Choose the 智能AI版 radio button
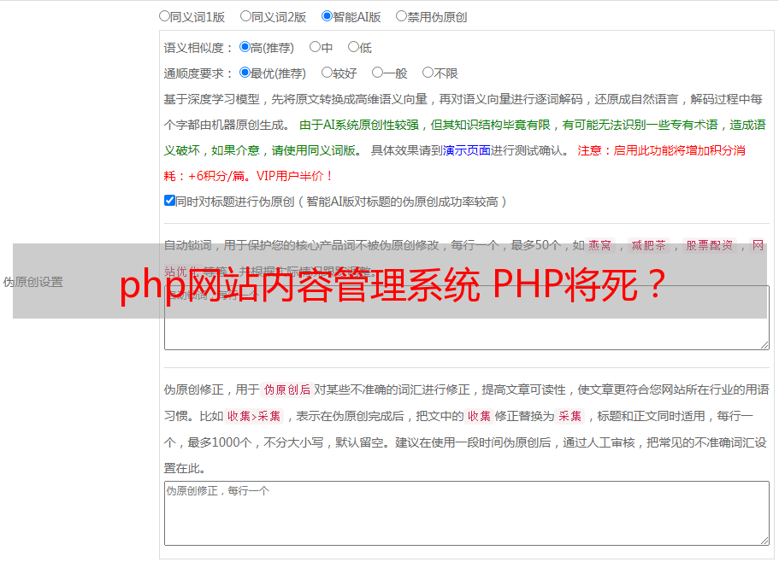This screenshot has height=562, width=779. point(327,16)
